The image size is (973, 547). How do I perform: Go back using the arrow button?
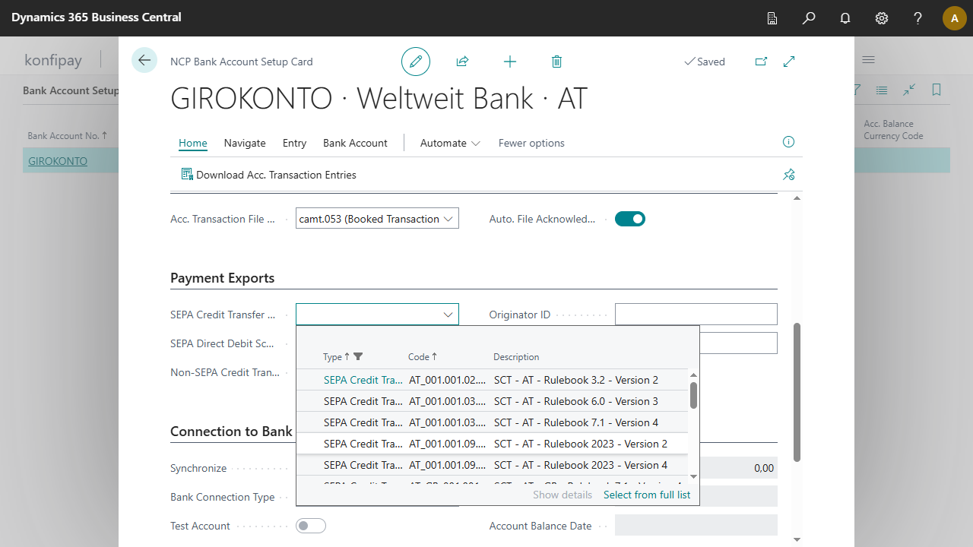tap(144, 60)
